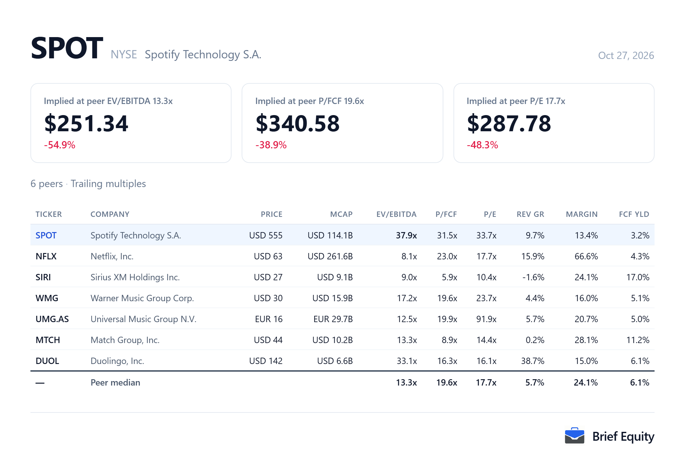Screen dimensions: 685x461
Task: Click the peer median 13.3x EV/EBITDA value
Action: [x=406, y=382]
